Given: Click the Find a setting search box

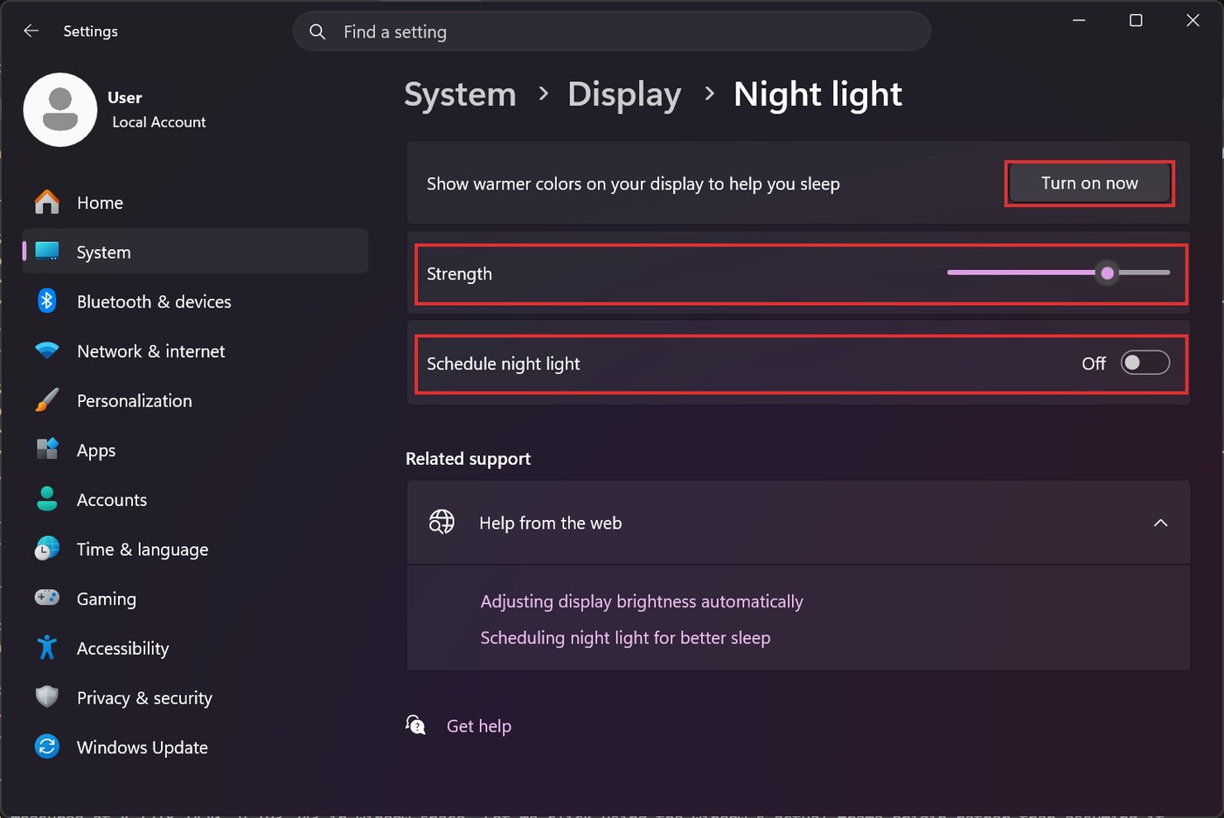Looking at the screenshot, I should click(612, 31).
